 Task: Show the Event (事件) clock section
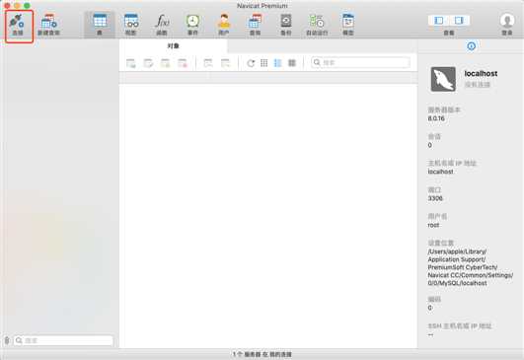pyautogui.click(x=192, y=26)
